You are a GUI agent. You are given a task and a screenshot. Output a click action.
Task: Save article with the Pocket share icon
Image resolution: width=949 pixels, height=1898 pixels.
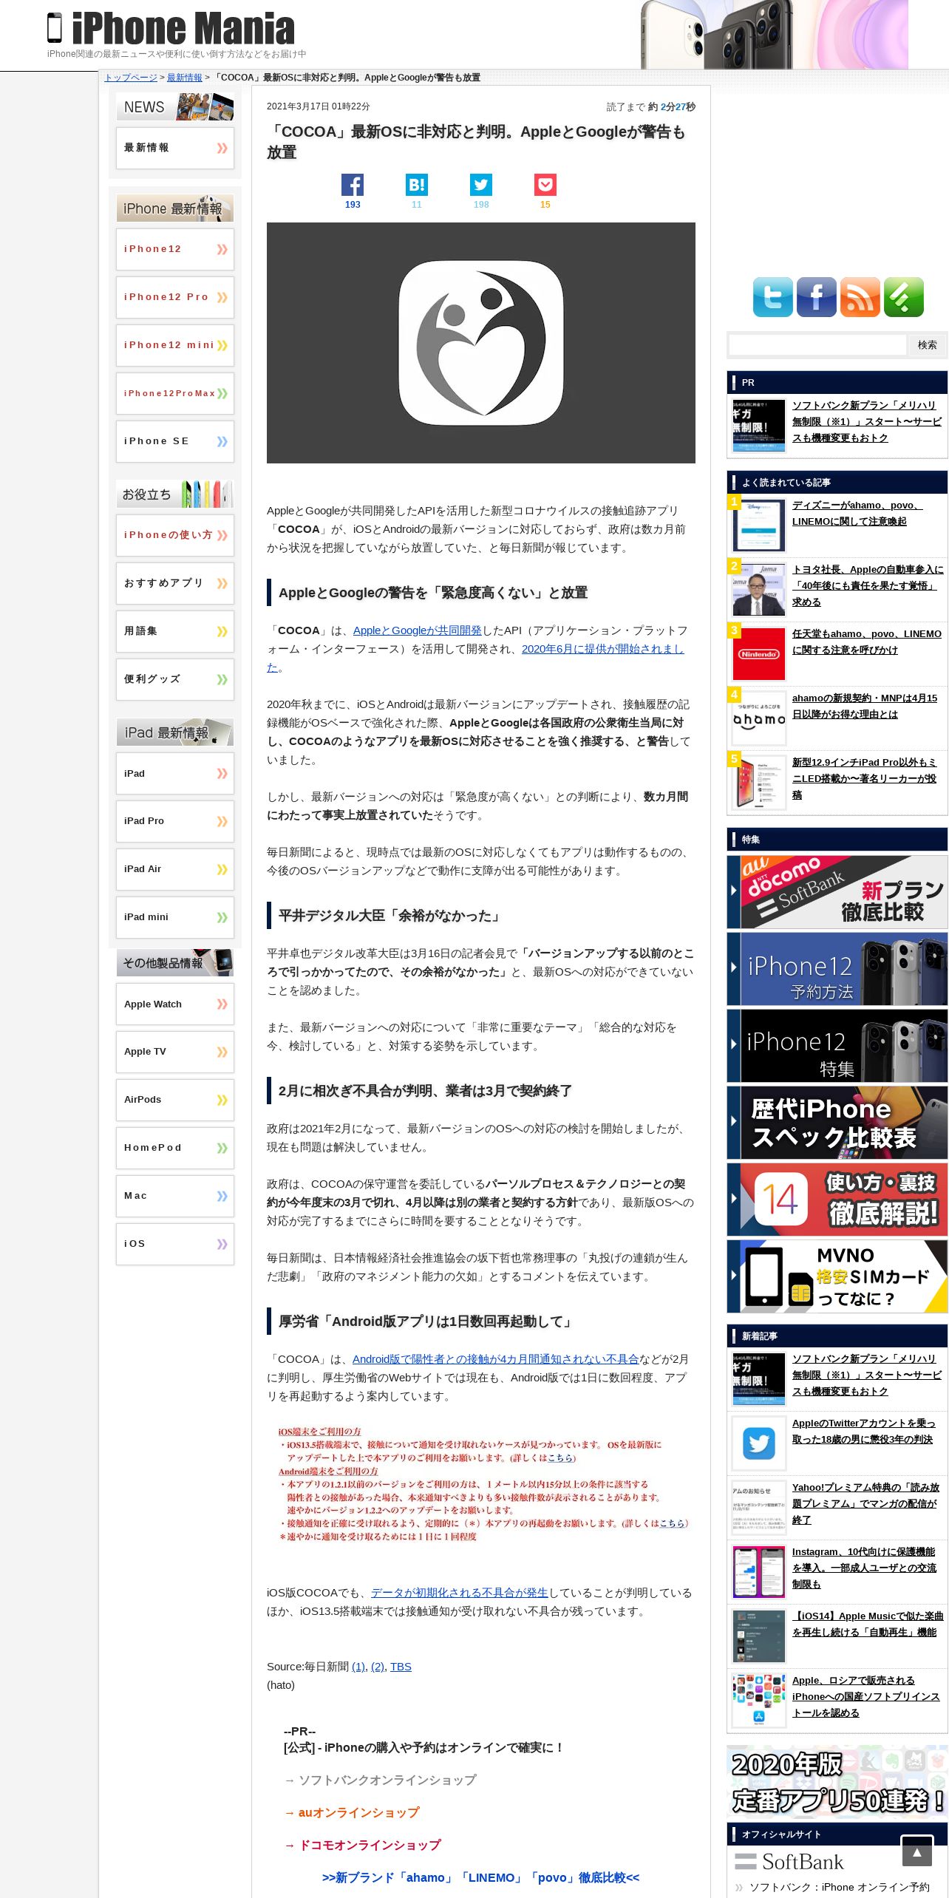545,185
